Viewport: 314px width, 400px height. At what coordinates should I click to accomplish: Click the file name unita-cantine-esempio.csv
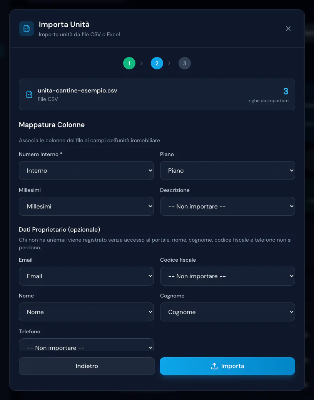tap(77, 91)
